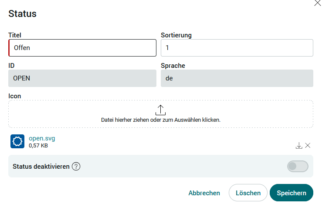Click the Sprache field showing de
322x207 pixels.
[237, 78]
